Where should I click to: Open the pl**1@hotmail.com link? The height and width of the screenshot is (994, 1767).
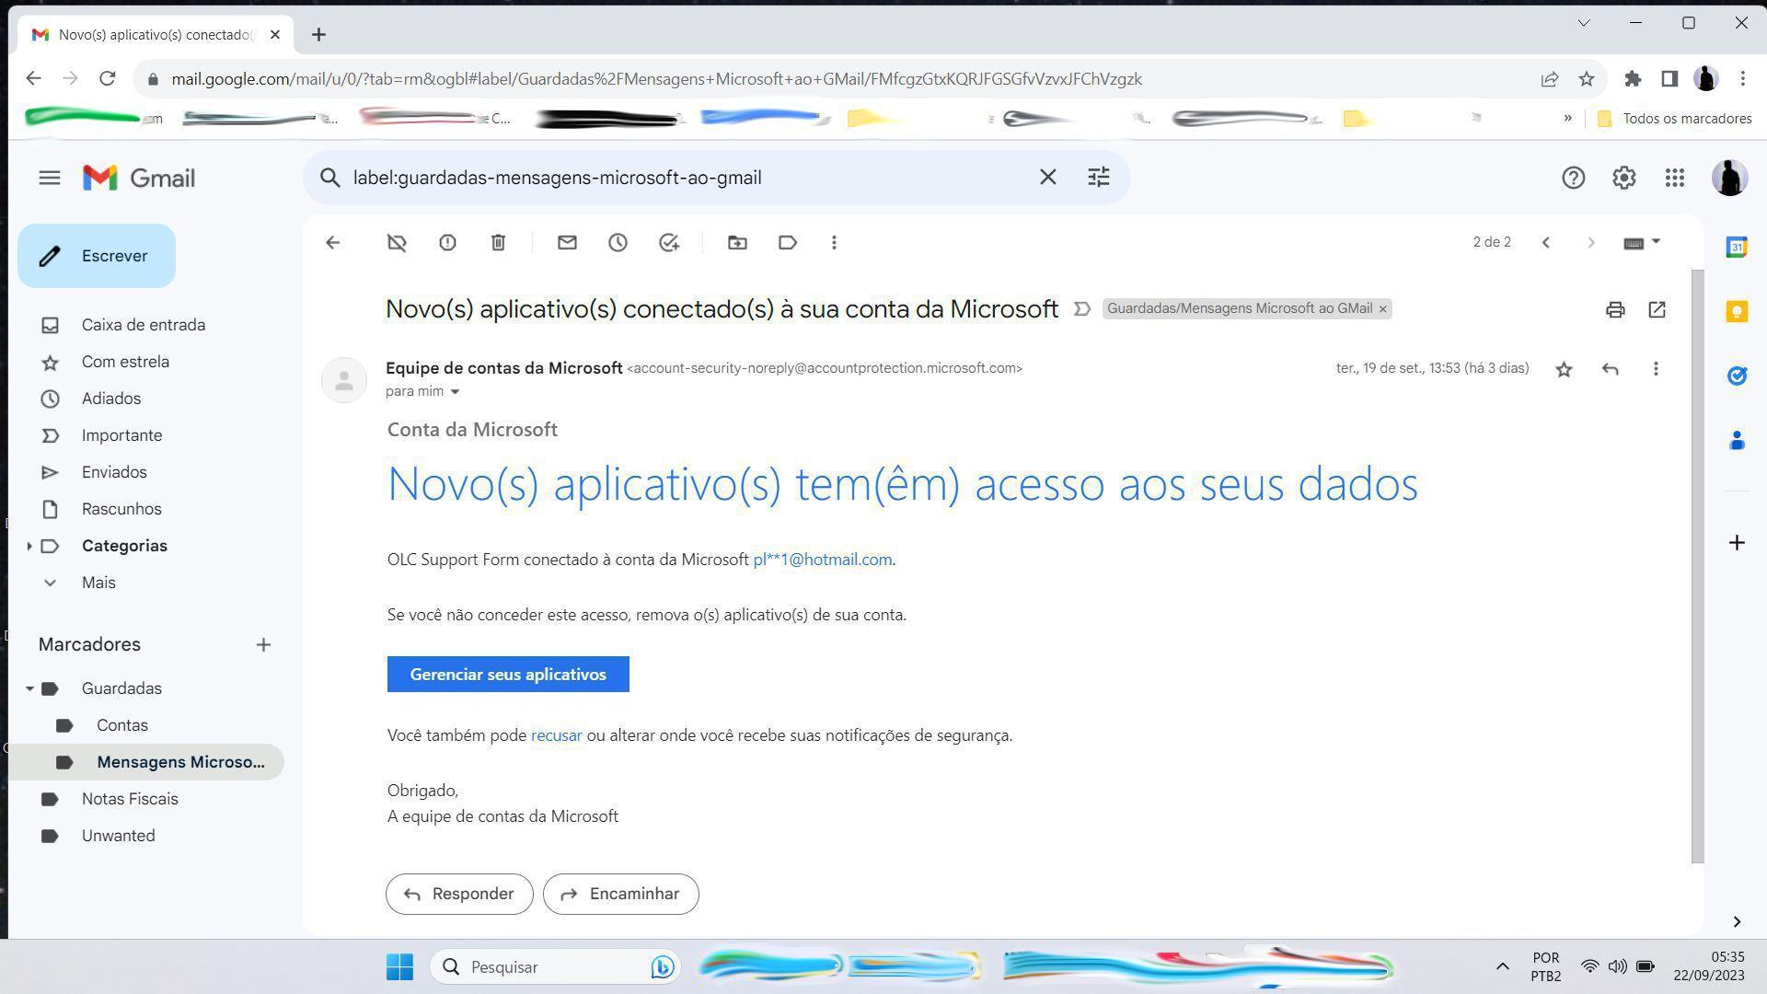822,560
